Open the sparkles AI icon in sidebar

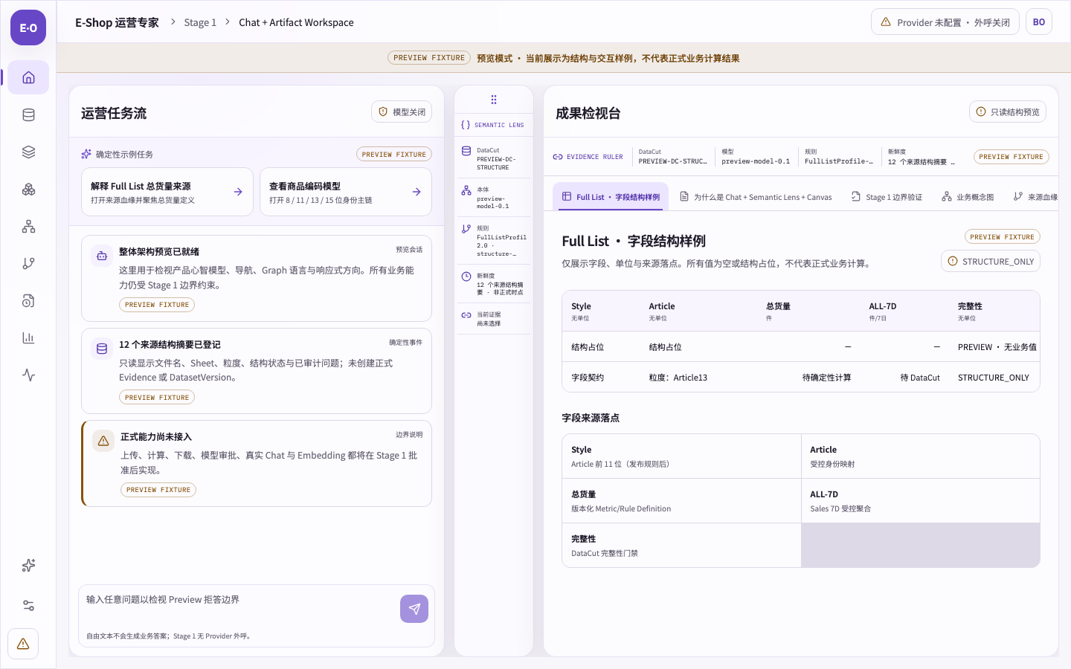(28, 566)
